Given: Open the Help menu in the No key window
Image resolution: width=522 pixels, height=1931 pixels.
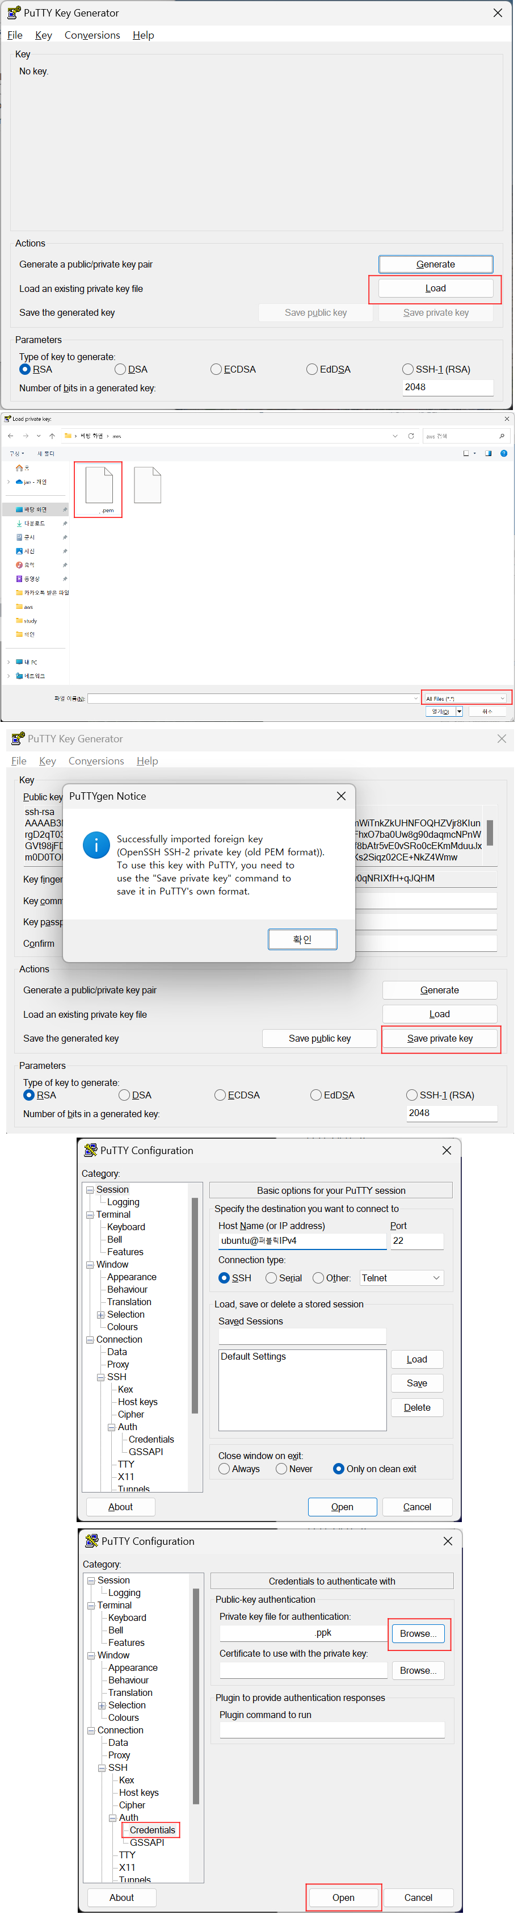Looking at the screenshot, I should coord(143,35).
